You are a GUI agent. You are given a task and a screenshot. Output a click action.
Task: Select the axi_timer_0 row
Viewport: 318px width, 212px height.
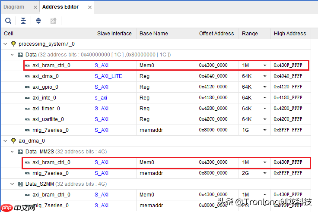[156, 109]
